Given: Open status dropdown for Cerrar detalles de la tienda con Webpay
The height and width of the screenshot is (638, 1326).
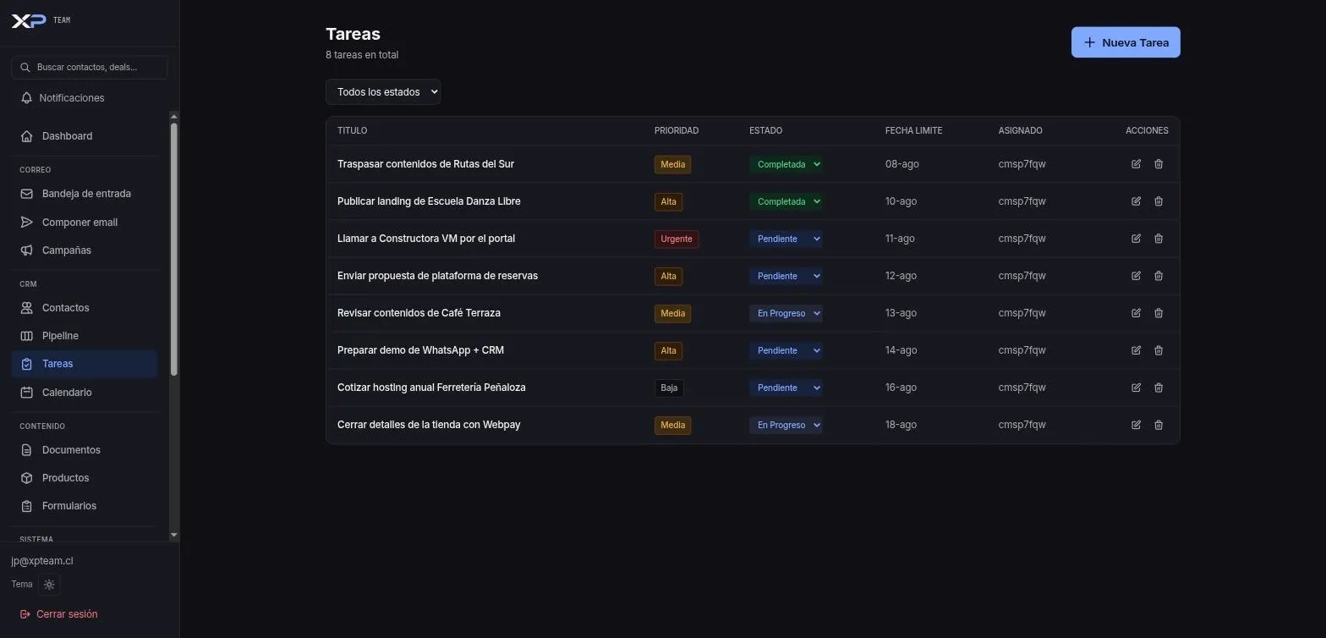Looking at the screenshot, I should 786,425.
